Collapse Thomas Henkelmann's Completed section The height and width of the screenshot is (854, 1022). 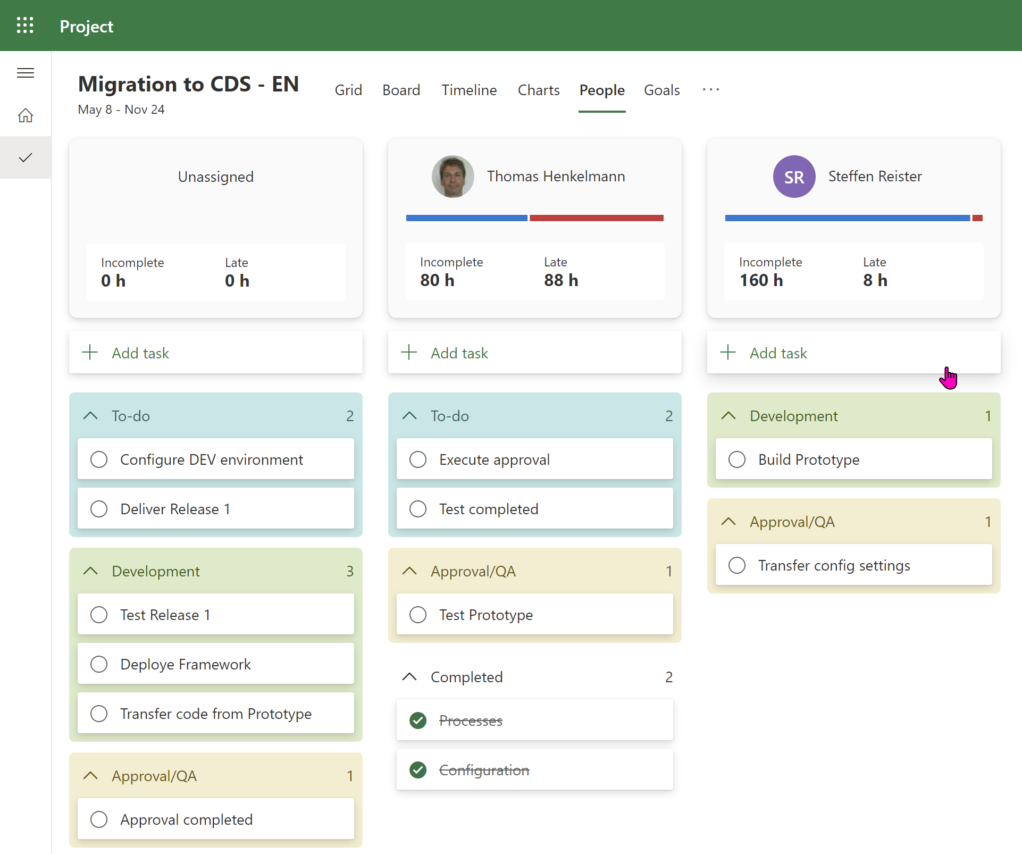pyautogui.click(x=409, y=677)
